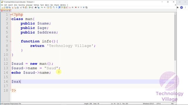Click the Print toolbar icon
This screenshot has height=105, width=188.
18,8
